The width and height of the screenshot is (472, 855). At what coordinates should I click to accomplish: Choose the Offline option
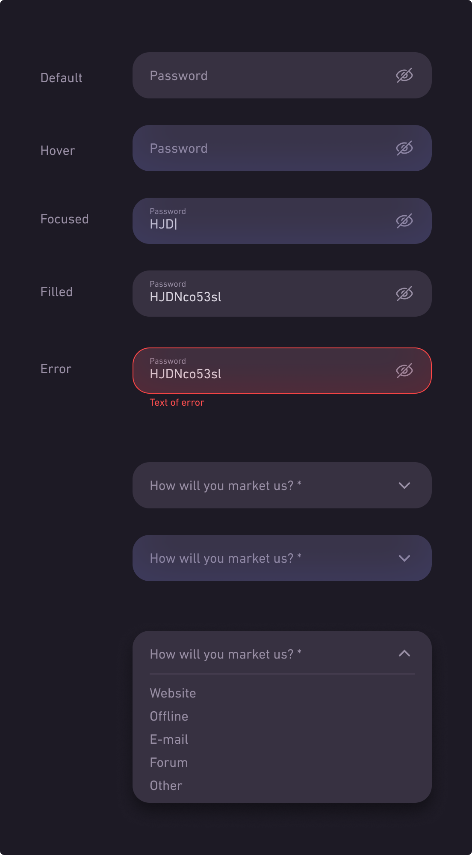[x=169, y=716]
